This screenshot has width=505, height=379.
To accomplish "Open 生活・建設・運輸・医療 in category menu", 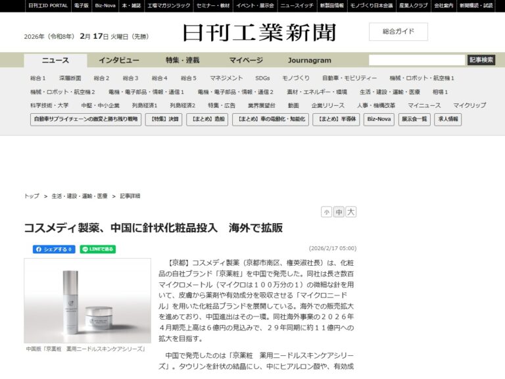I will pyautogui.click(x=390, y=92).
